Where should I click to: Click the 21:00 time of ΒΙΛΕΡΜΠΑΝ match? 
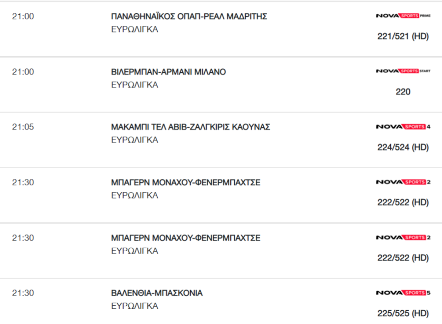pos(23,72)
